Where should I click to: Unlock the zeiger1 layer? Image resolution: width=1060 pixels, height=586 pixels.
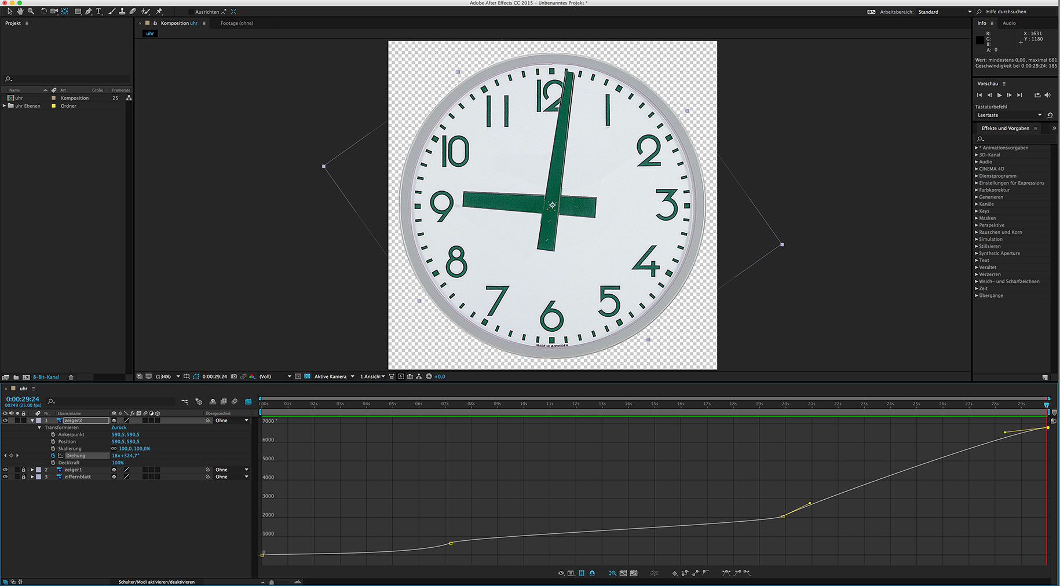tap(24, 470)
